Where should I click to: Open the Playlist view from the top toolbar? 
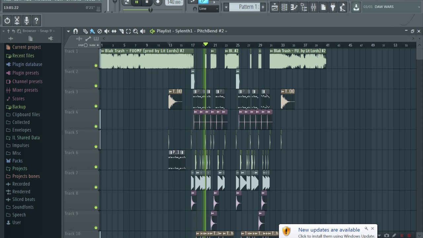pos(275,7)
